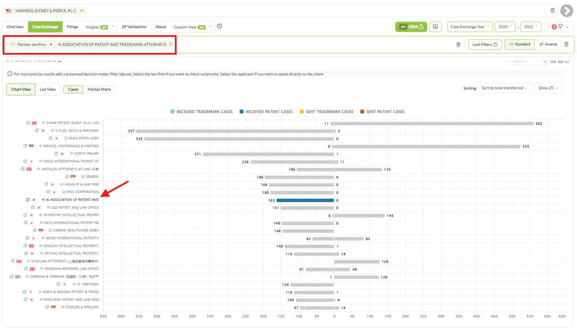Select the Cases display option
The image size is (577, 330).
coord(73,90)
